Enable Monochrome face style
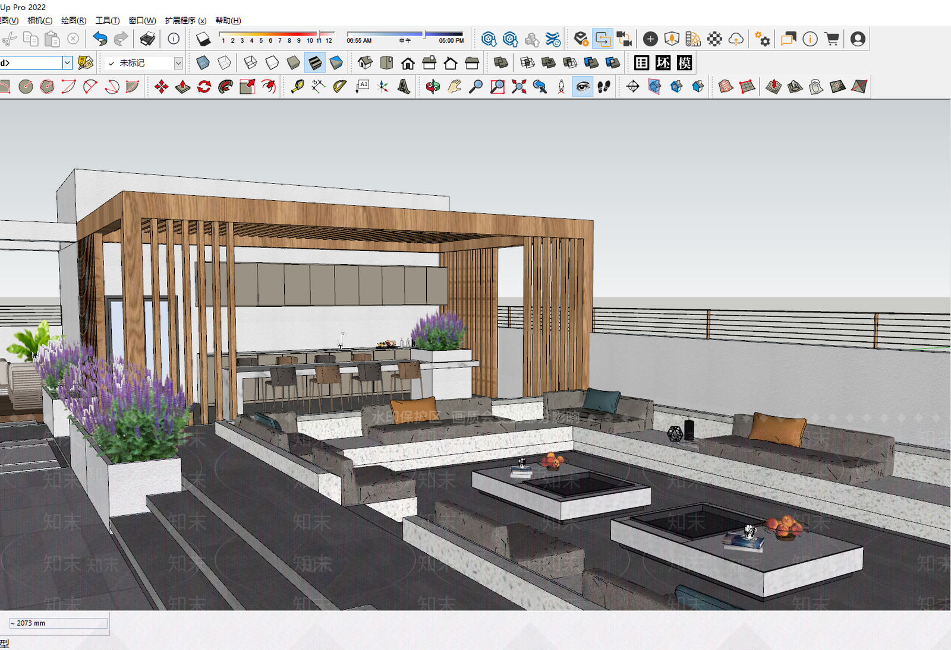The width and height of the screenshot is (951, 650). tap(336, 62)
